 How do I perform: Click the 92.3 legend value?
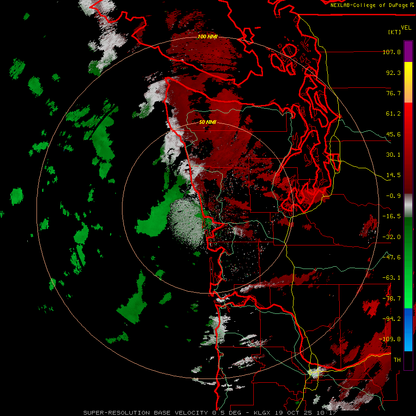(x=393, y=73)
